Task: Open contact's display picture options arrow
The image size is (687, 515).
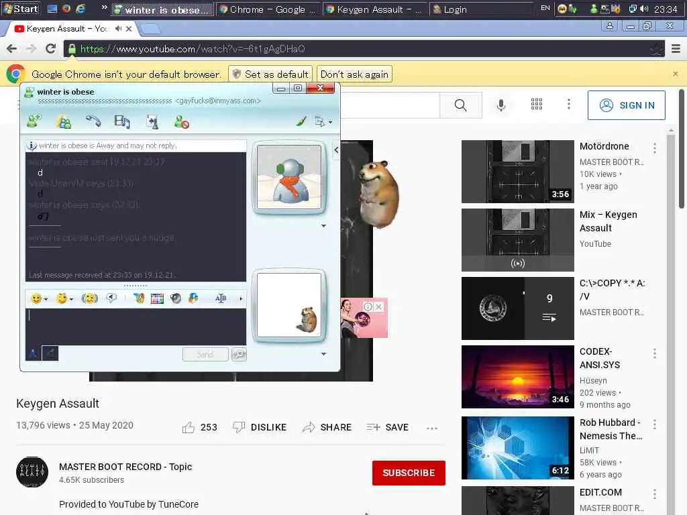Action: (x=324, y=226)
